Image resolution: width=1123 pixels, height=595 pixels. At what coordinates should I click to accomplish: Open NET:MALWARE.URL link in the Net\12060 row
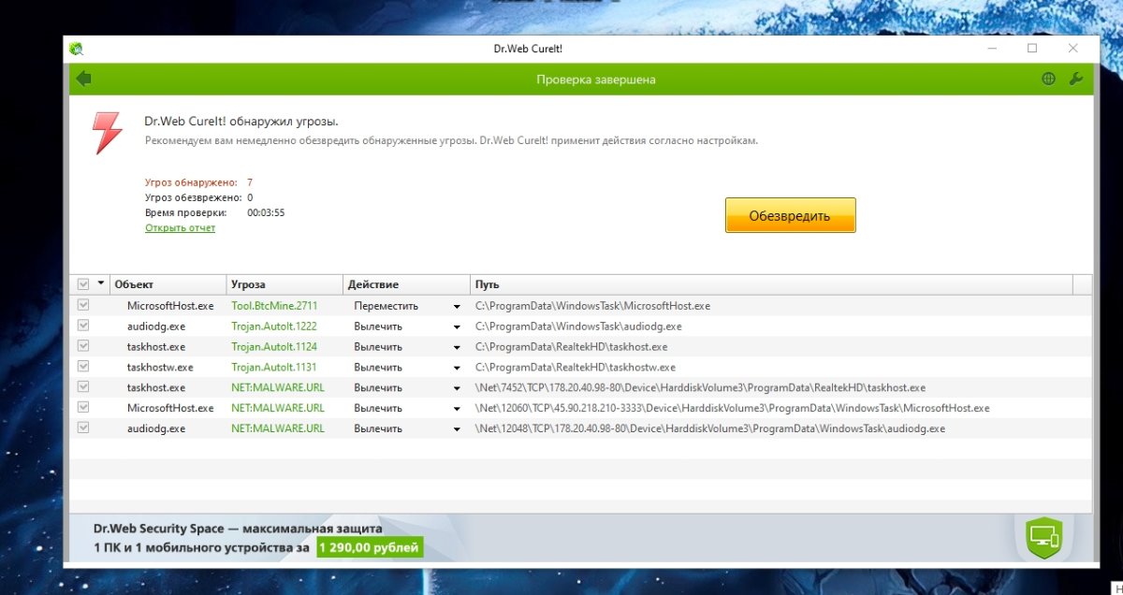(x=278, y=409)
